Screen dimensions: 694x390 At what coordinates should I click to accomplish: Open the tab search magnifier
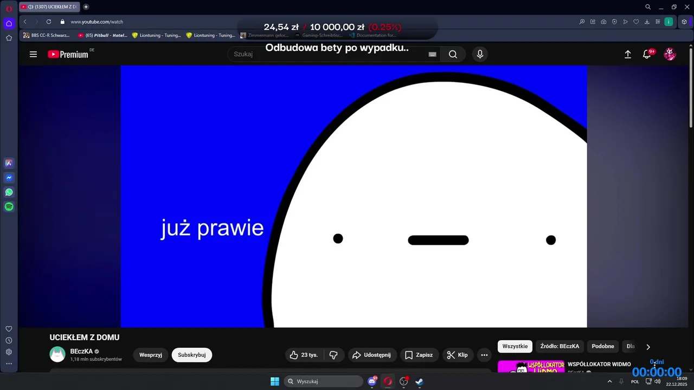(648, 7)
